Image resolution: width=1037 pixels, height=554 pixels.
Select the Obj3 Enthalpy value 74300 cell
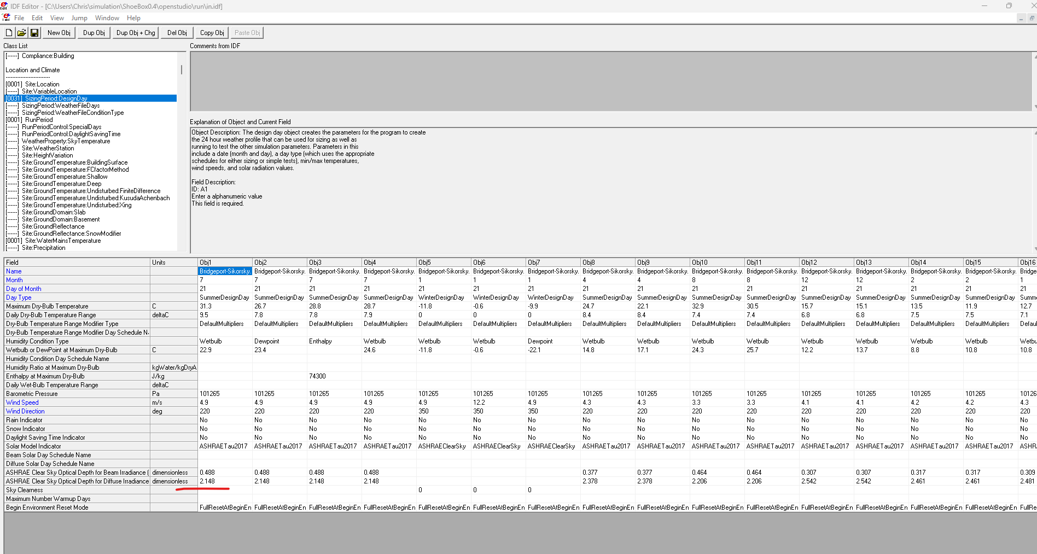334,376
